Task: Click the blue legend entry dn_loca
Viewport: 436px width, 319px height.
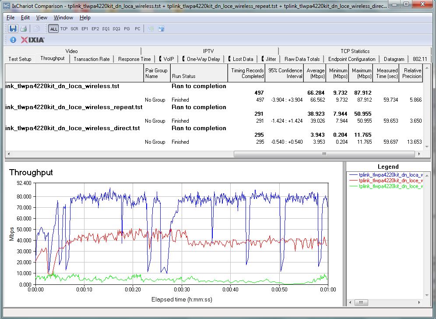Action: (x=386, y=175)
